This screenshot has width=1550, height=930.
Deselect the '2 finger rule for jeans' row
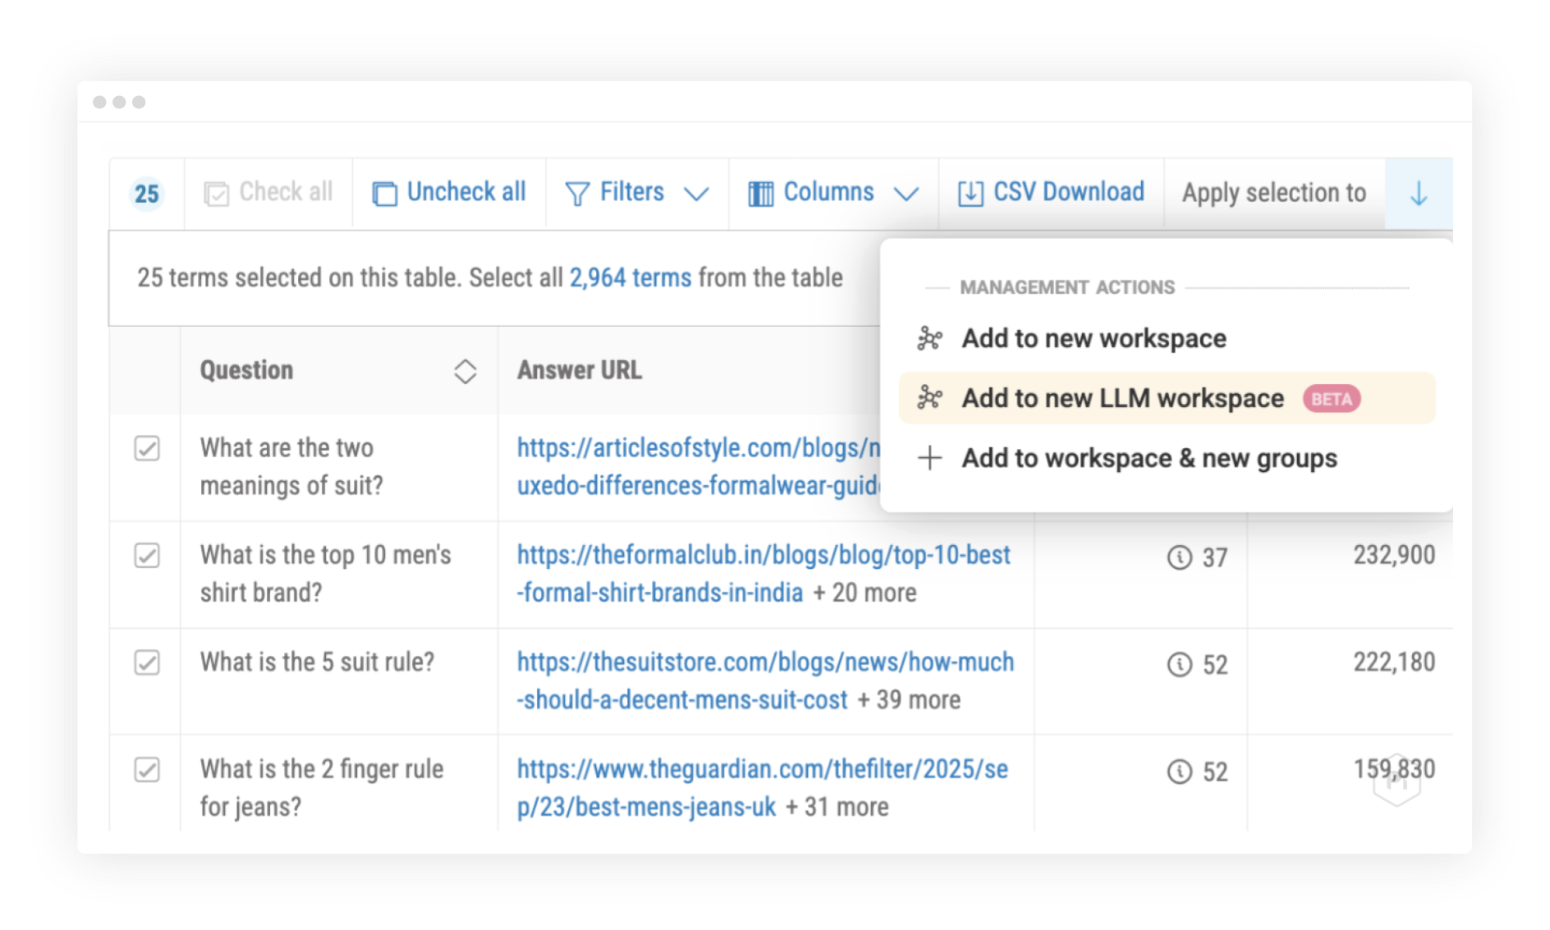[147, 770]
